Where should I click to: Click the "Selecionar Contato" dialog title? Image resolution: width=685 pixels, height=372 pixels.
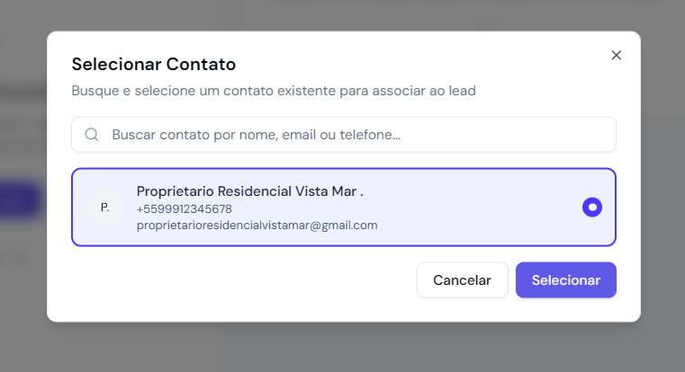[154, 65]
